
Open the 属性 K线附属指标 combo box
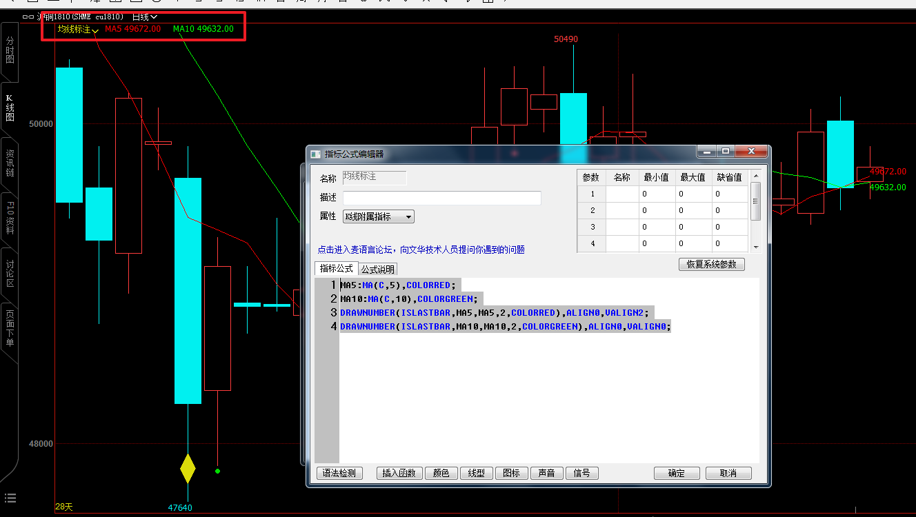[379, 216]
